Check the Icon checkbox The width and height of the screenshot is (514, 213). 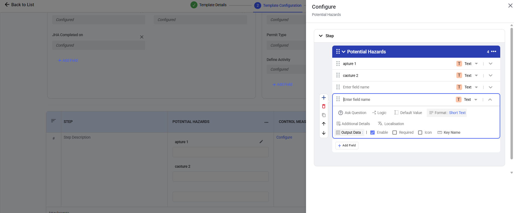[420, 132]
